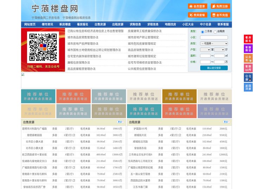Open 公共租赁住房管理办法 link
This screenshot has width=253, height=189.
click(142, 69)
